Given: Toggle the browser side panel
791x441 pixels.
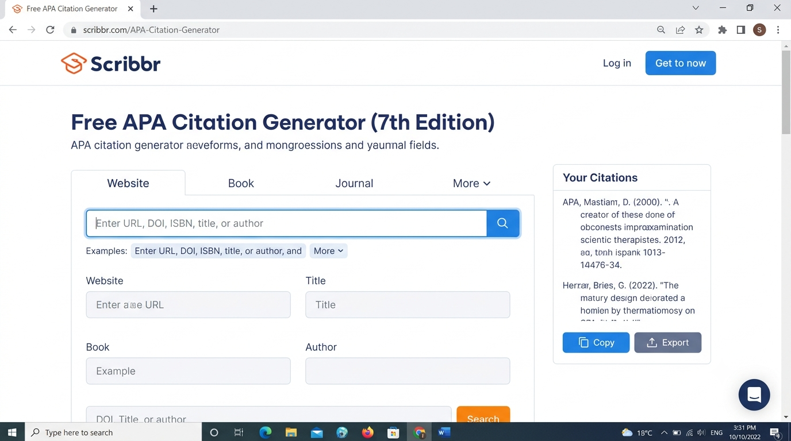Looking at the screenshot, I should point(741,30).
